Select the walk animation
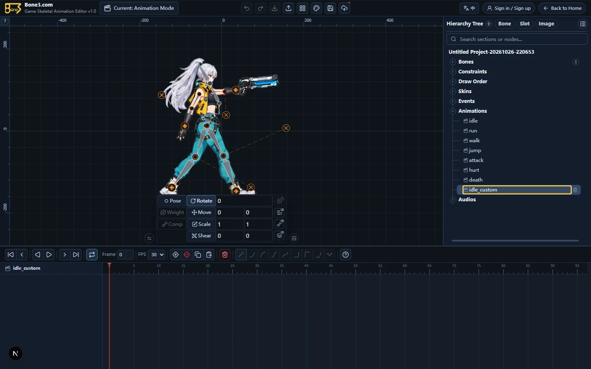This screenshot has width=591, height=369. click(474, 141)
